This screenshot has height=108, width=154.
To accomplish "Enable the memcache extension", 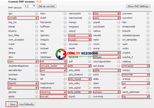I will (90, 14).
